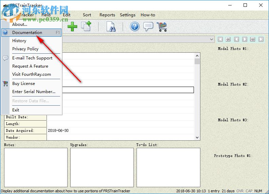Click the To-do List text box
Image resolution: width=269 pixels, height=194 pixels.
click(168, 167)
